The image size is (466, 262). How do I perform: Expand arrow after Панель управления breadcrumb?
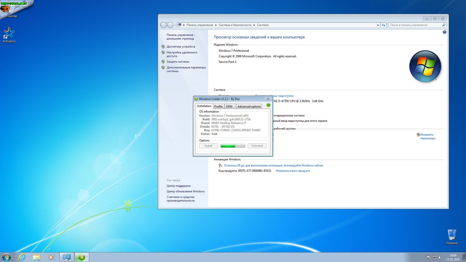(x=216, y=25)
